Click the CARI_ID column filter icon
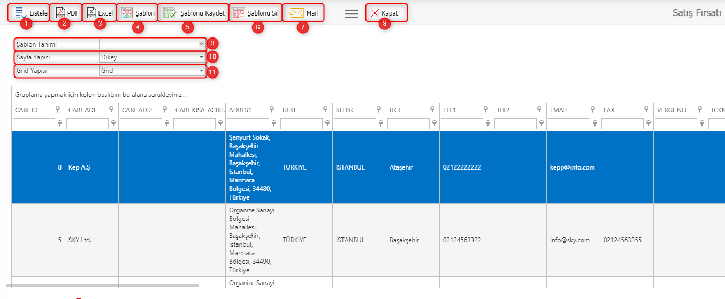725x299 pixels. 58,110
